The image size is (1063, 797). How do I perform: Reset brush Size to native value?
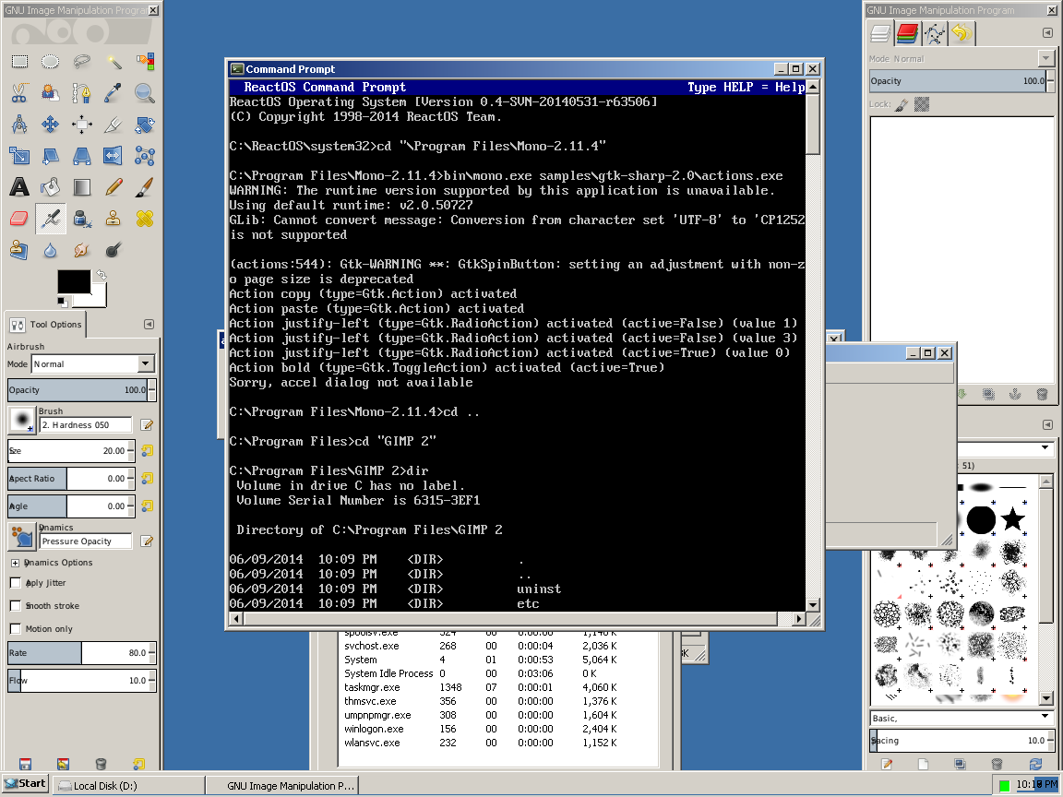(147, 451)
